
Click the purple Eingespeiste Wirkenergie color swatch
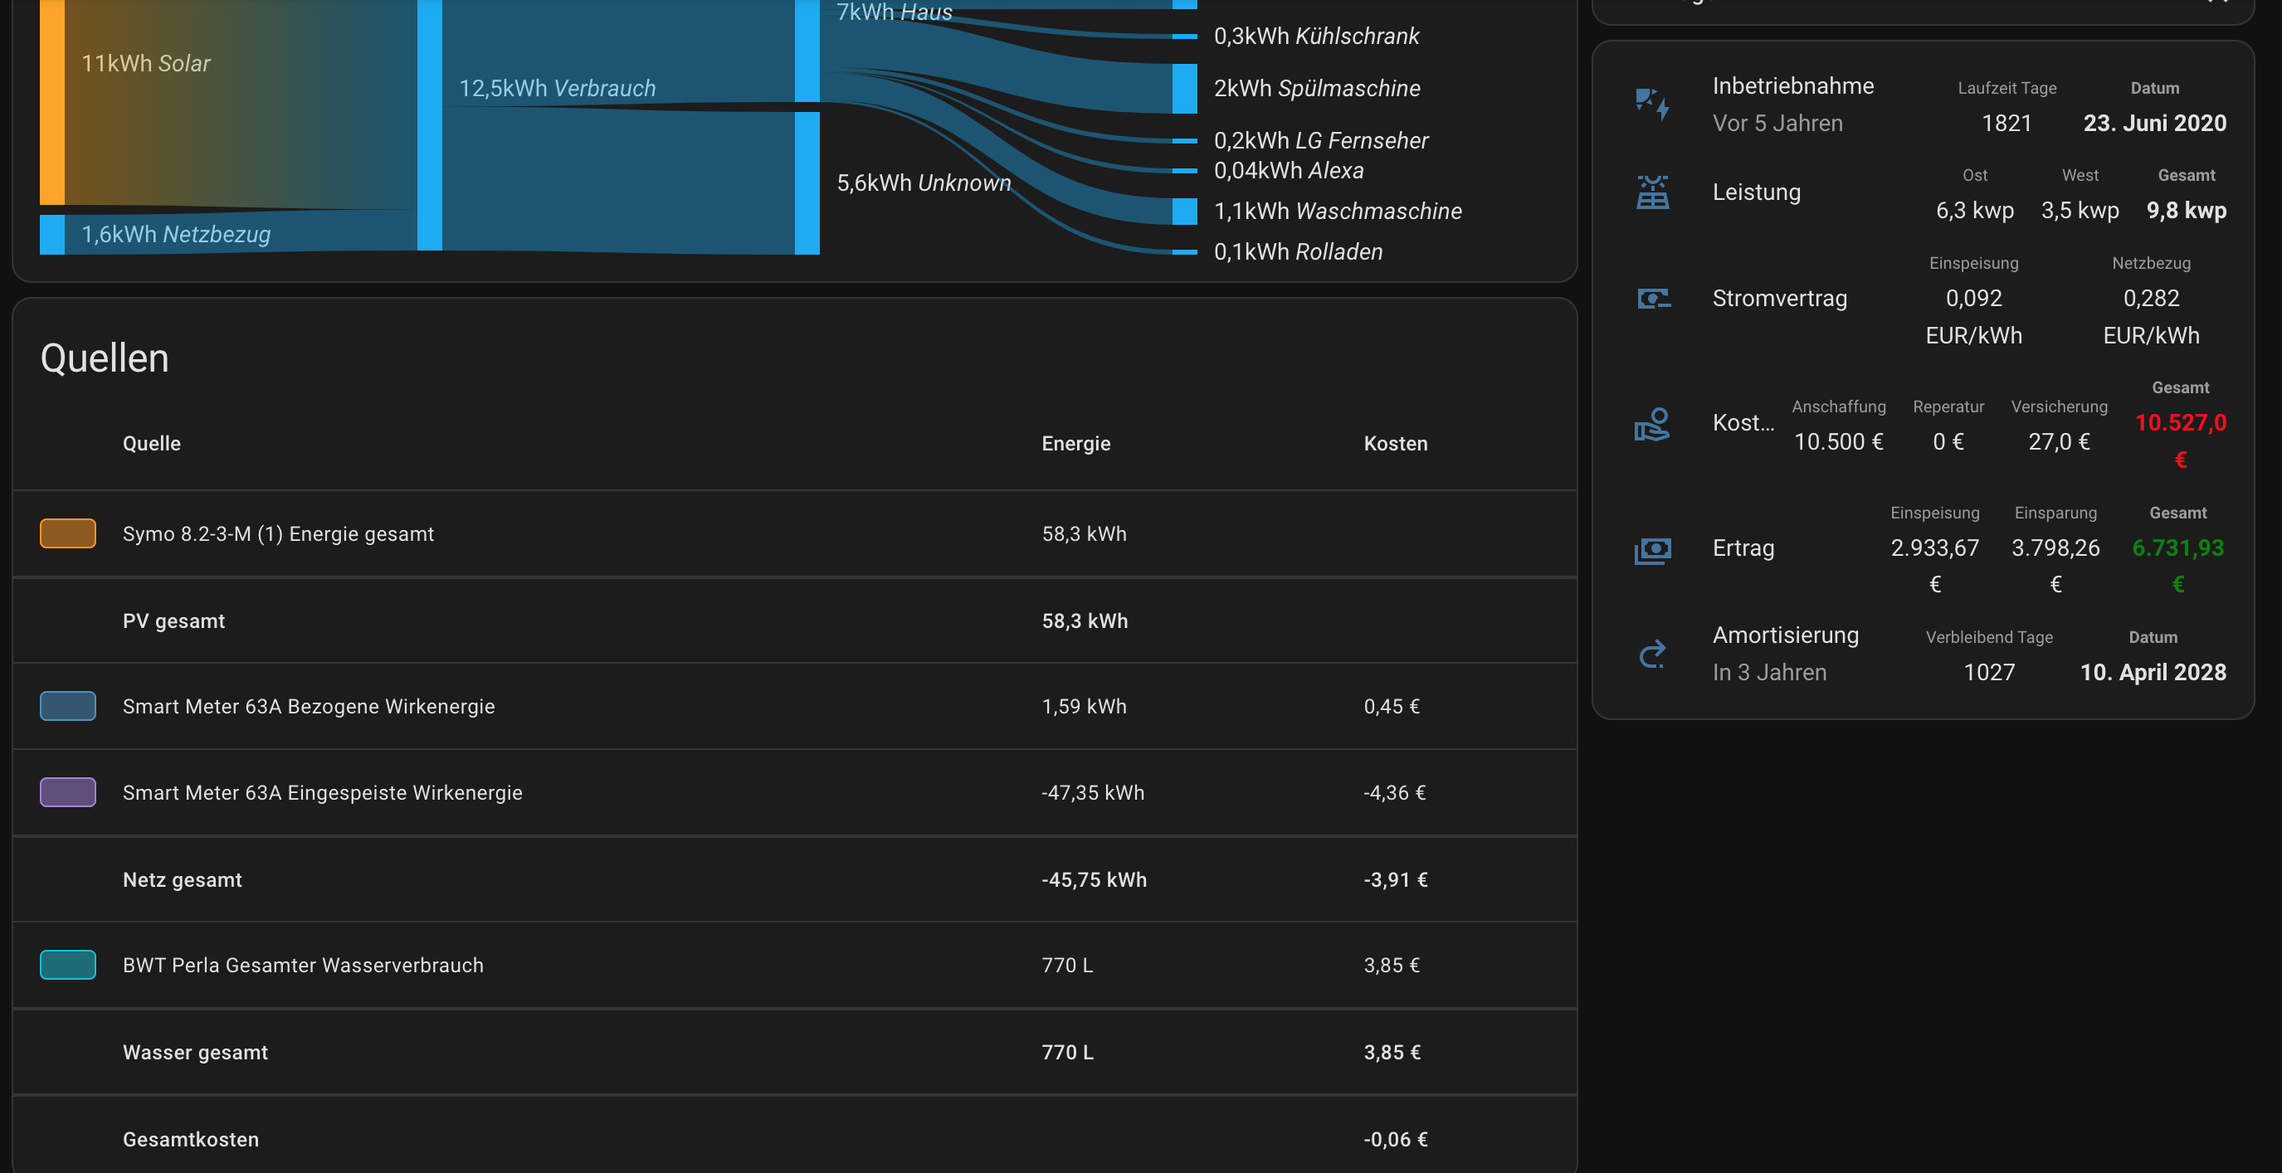pos(67,792)
